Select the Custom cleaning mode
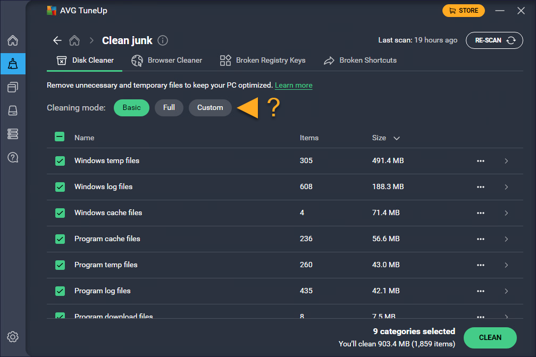The image size is (536, 357). point(210,108)
